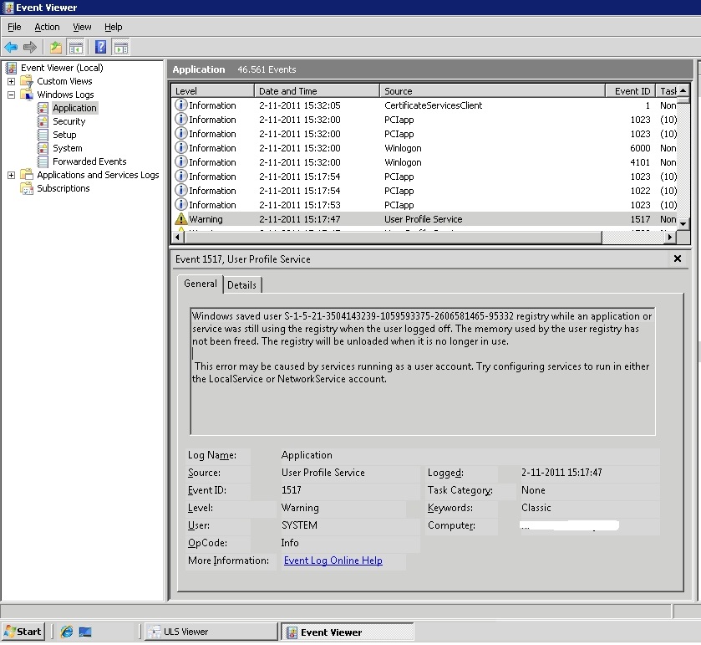Click the info icon of Winlogon event 6000
701x645 pixels.
coord(180,148)
